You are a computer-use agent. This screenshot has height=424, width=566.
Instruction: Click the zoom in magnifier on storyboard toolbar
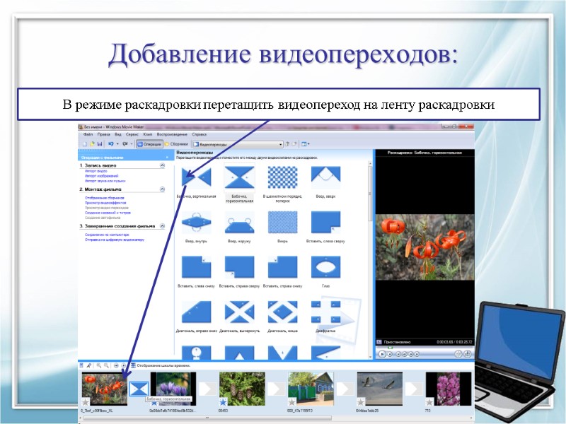coord(98,365)
